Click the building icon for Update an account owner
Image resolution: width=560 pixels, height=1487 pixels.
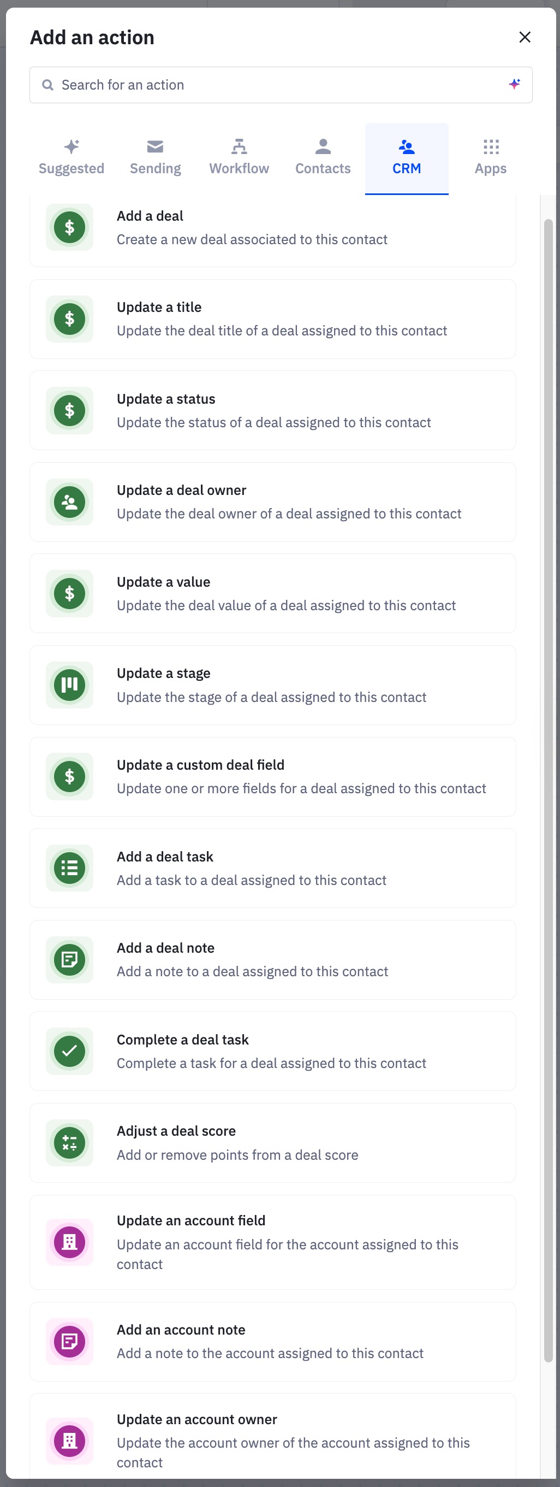(x=69, y=1441)
